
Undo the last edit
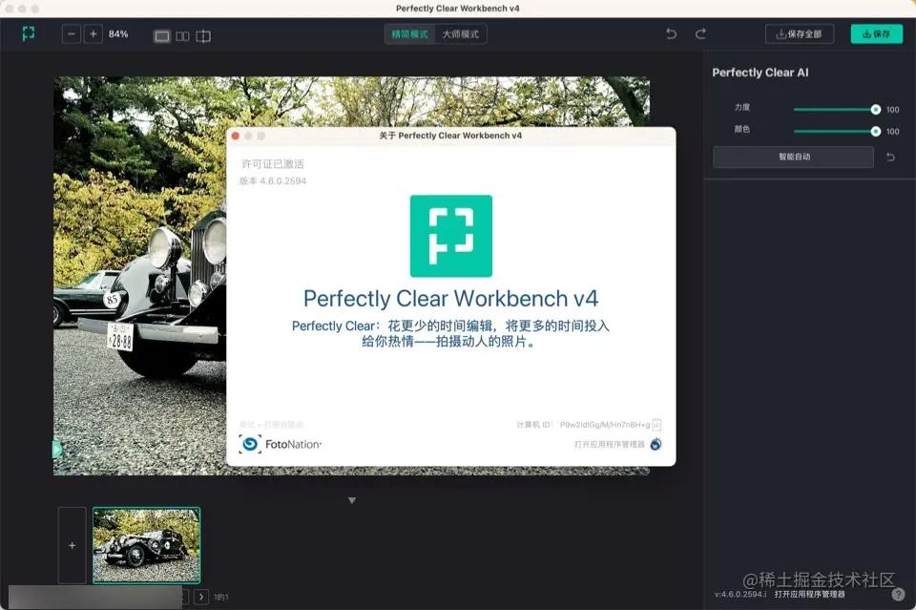pyautogui.click(x=671, y=34)
